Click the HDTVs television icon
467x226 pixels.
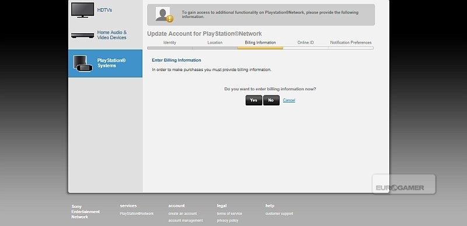(x=82, y=10)
